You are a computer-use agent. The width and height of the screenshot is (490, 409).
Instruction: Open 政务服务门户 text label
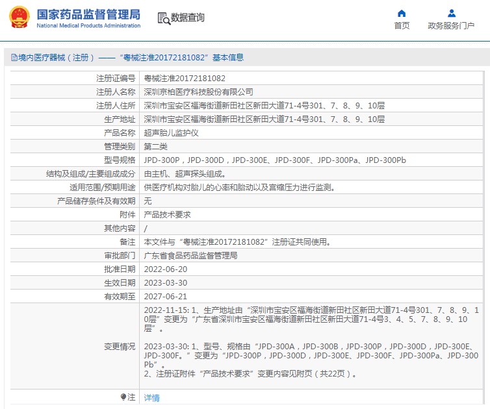click(x=451, y=26)
